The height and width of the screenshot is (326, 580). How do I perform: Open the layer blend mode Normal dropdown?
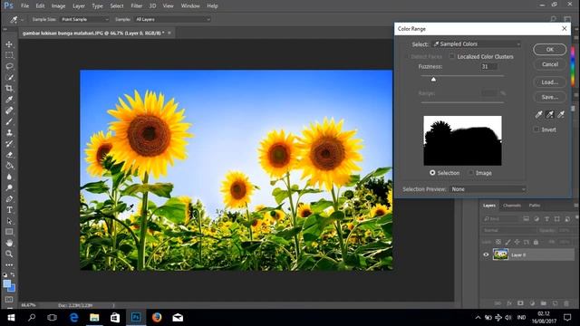[509, 230]
